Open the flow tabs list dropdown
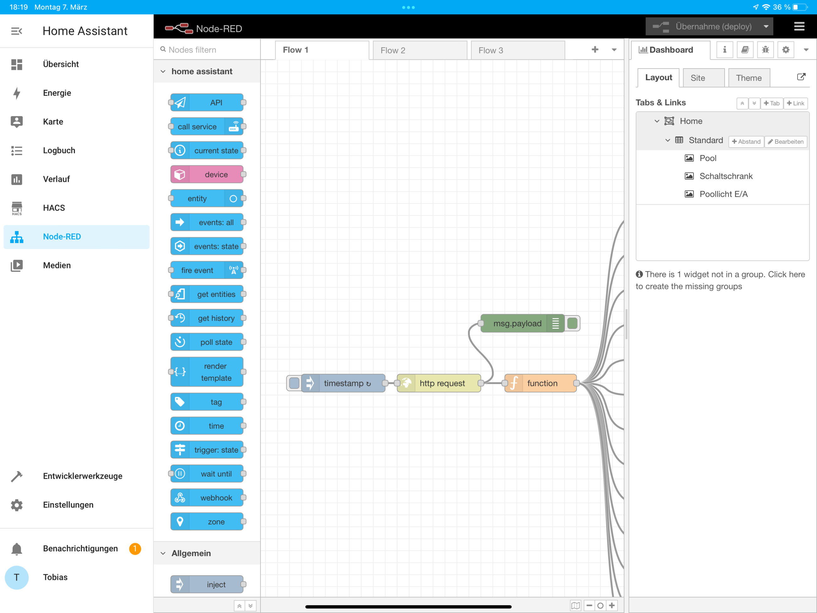817x613 pixels. click(614, 50)
